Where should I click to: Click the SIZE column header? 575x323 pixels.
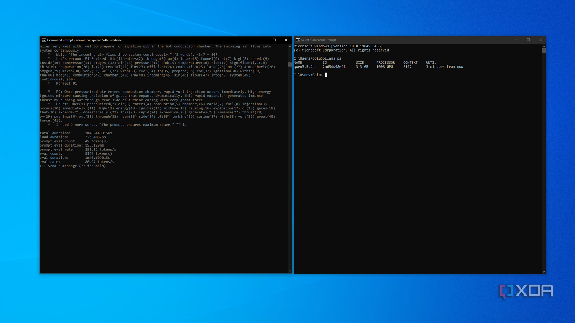pos(360,63)
